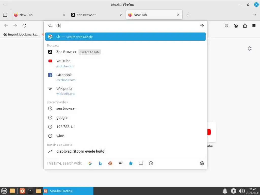This screenshot has height=195, width=260.
Task: Select trending 'diablo spiritborn evade build'
Action: [125, 151]
